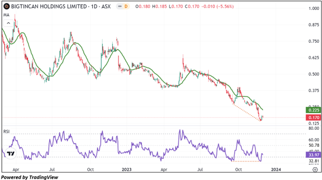Click the 1.000 price axis label
The image size is (322, 180).
point(314,8)
